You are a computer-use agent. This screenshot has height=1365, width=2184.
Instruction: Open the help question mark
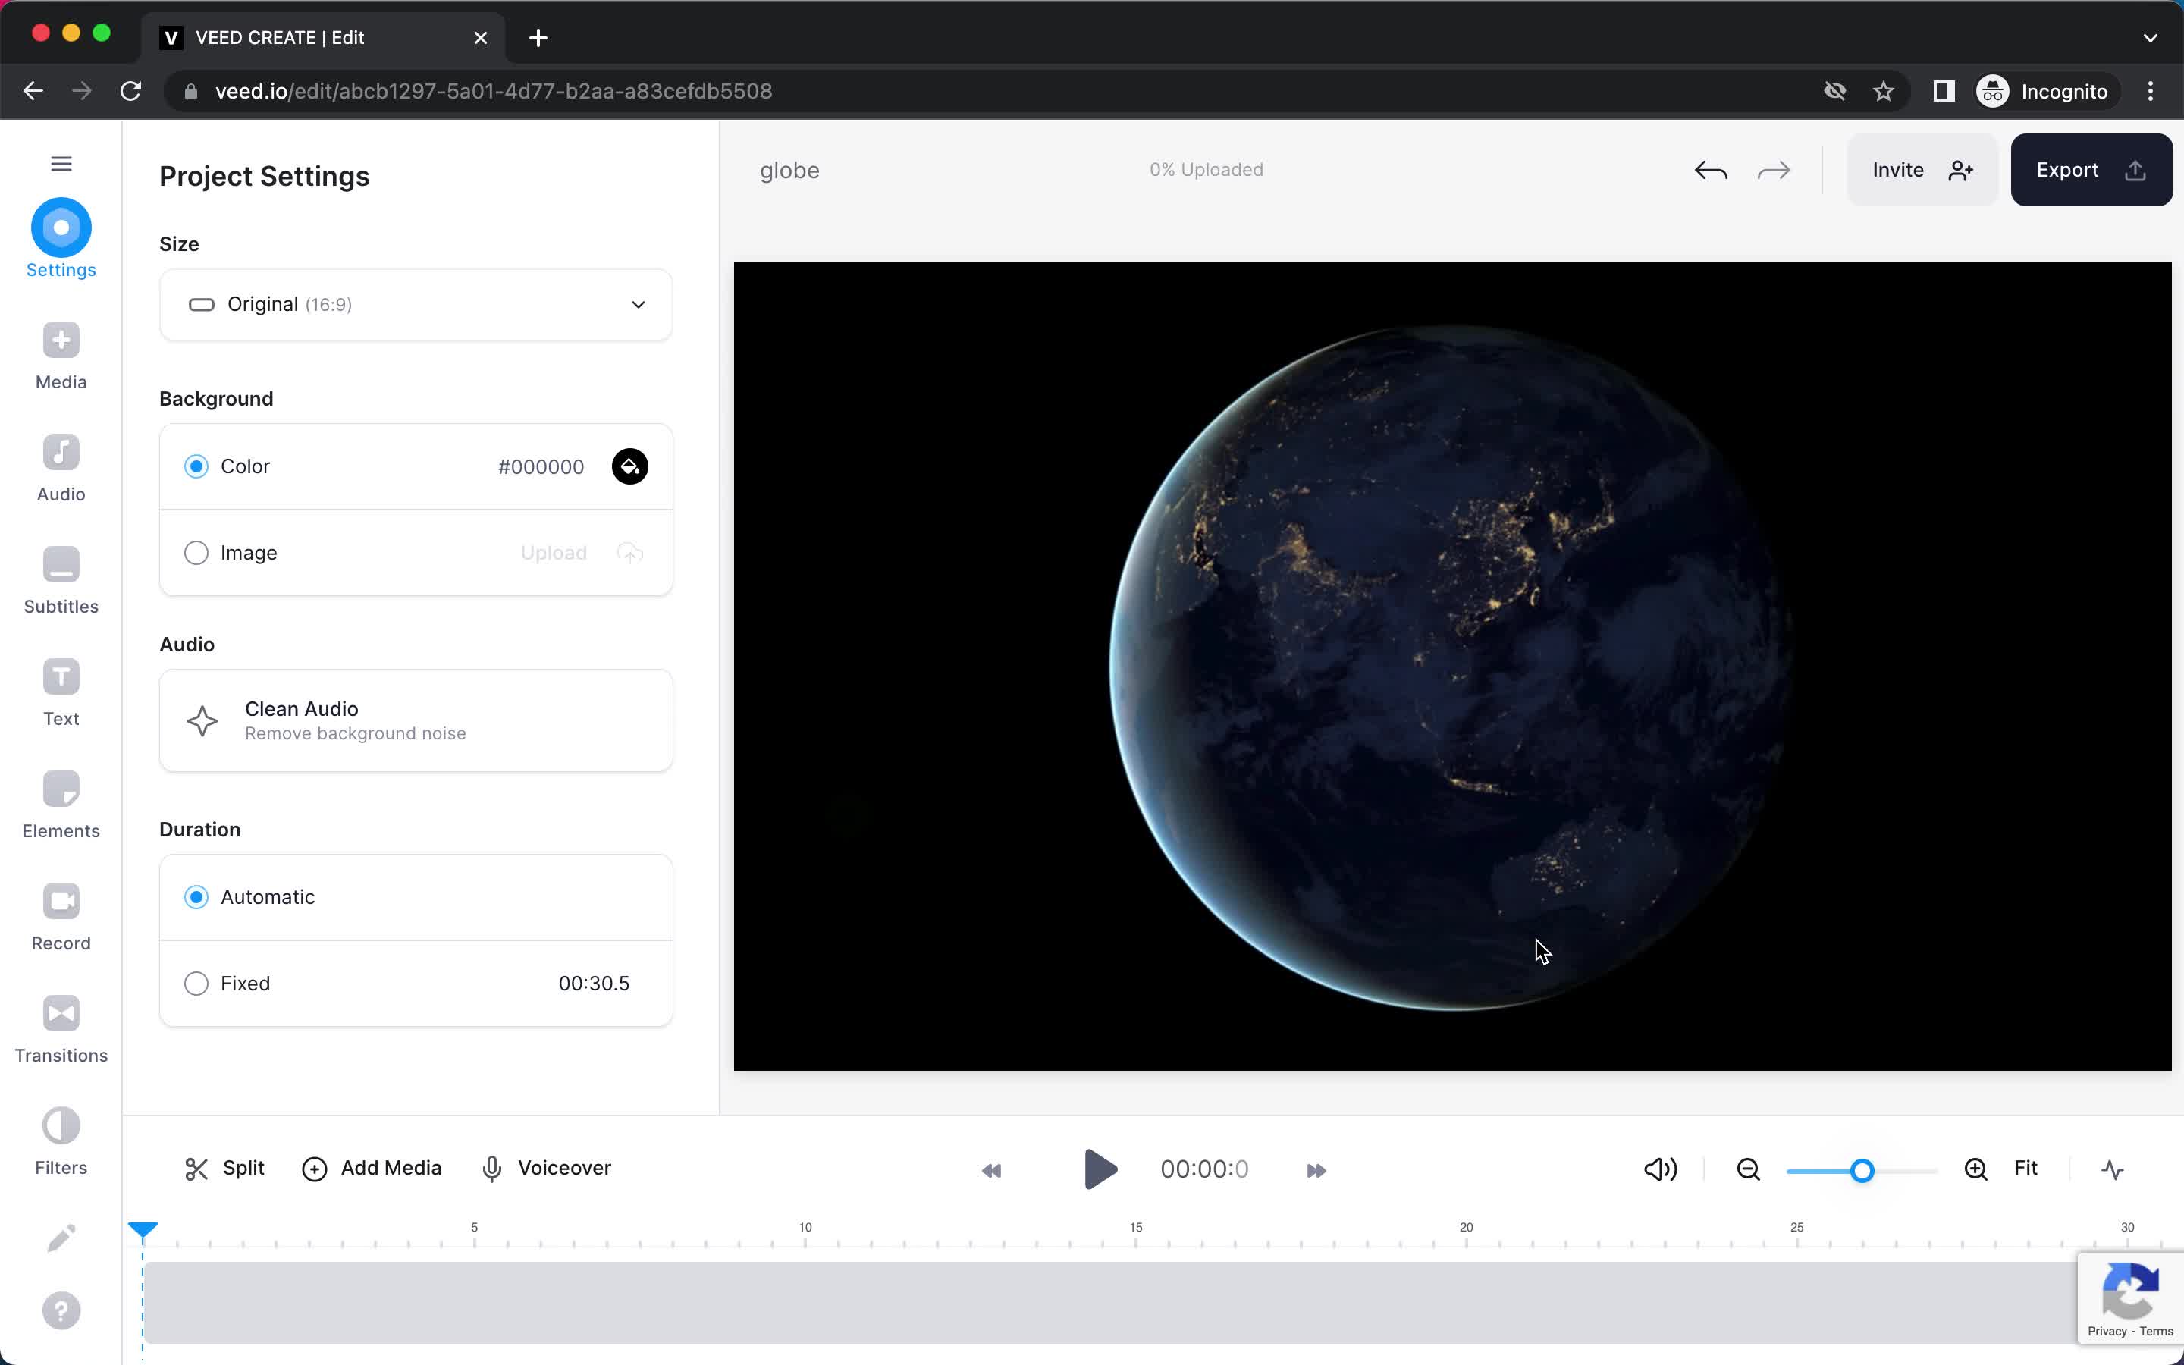(x=61, y=1310)
